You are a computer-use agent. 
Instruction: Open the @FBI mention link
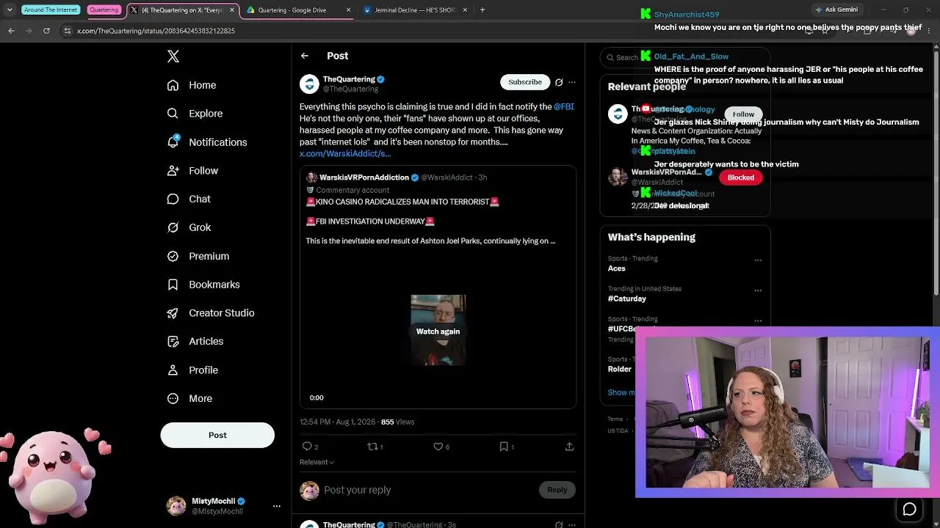563,107
